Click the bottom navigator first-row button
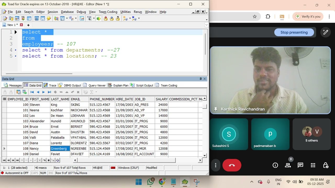Viewport: 335px width, 188px height. tap(4, 160)
